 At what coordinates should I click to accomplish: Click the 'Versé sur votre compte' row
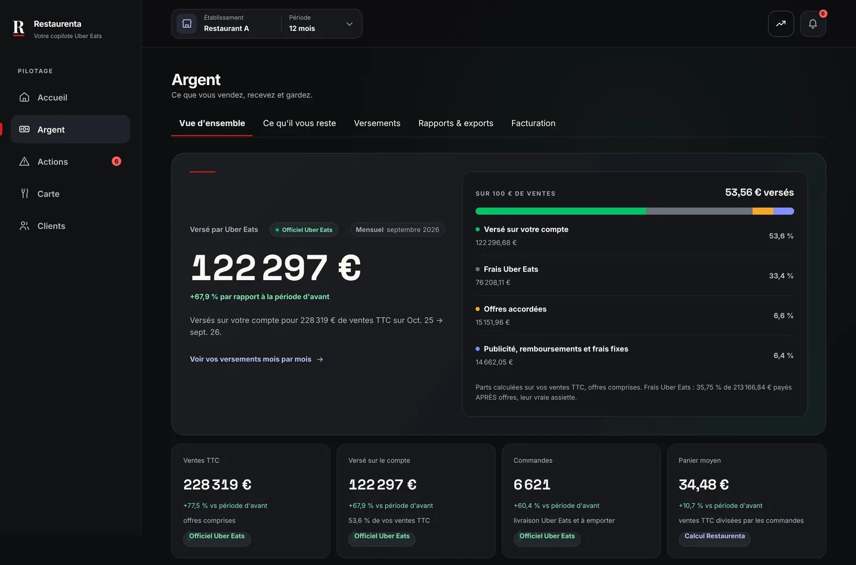coord(634,236)
